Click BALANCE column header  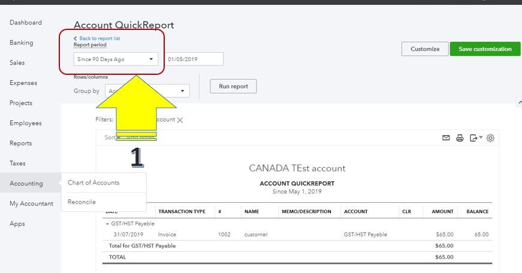coord(478,211)
